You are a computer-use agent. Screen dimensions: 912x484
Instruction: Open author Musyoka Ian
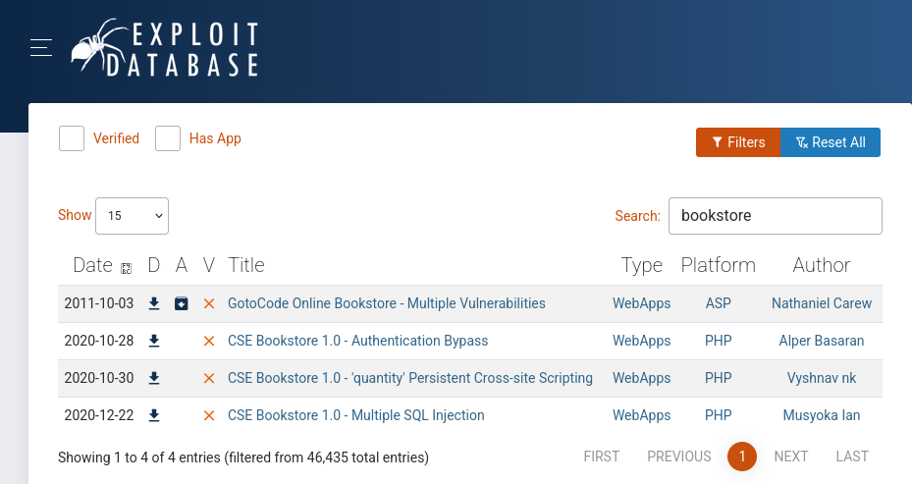point(822,415)
